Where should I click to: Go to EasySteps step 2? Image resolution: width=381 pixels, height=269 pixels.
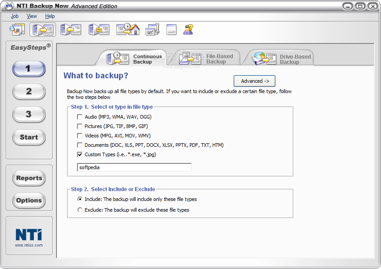(x=29, y=92)
